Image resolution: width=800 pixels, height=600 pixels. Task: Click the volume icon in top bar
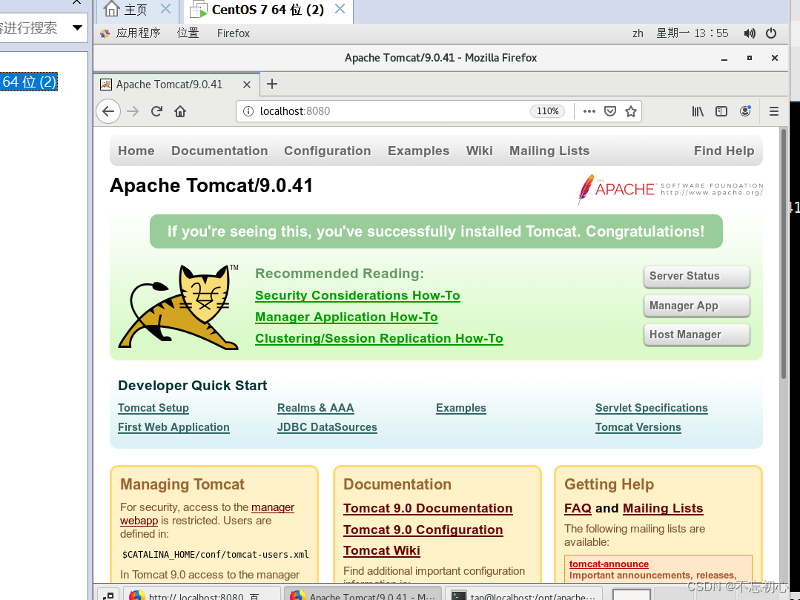click(x=749, y=33)
